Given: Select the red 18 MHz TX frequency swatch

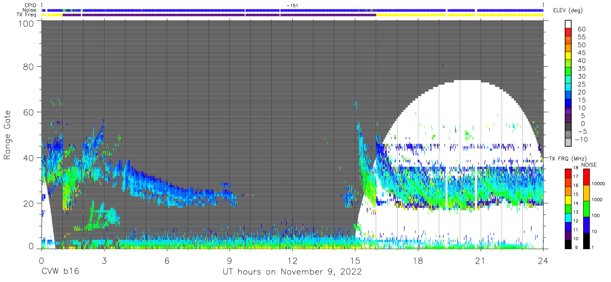Looking at the screenshot, I should pos(568,173).
